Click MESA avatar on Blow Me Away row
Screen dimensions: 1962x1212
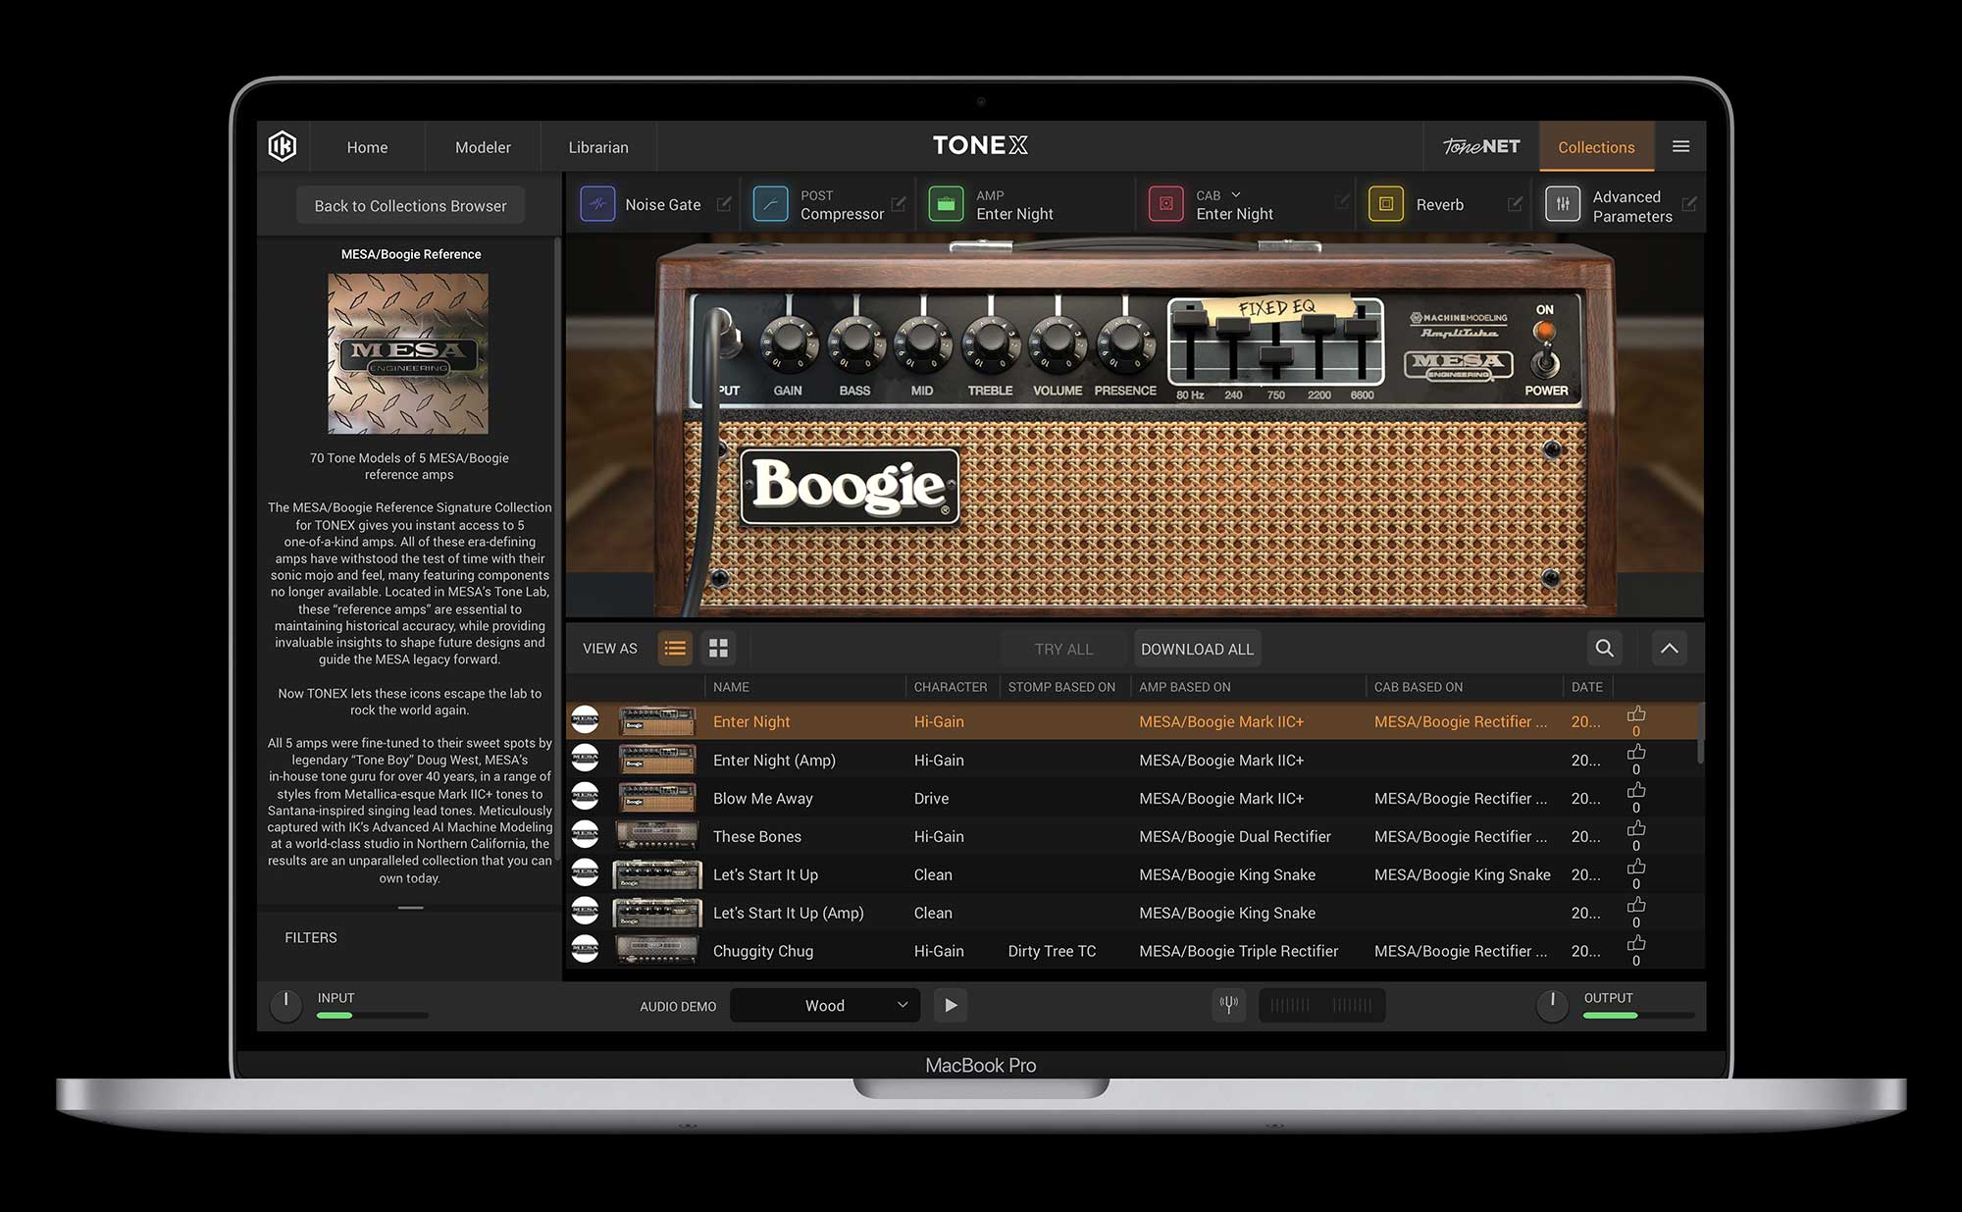tap(585, 797)
